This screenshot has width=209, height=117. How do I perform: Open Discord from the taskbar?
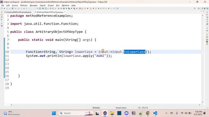tap(126, 113)
